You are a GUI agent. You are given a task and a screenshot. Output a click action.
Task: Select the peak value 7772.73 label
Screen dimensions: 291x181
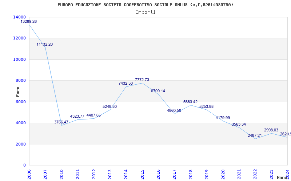(142, 80)
